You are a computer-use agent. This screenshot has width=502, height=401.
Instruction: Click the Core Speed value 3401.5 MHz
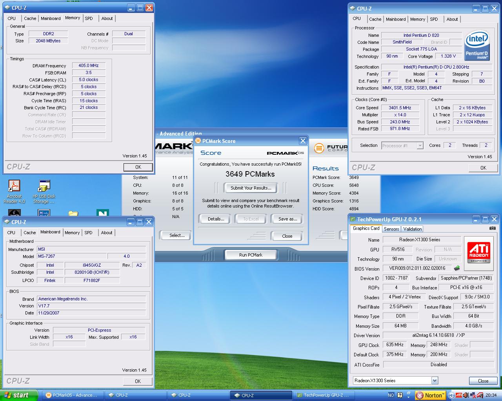coord(400,108)
